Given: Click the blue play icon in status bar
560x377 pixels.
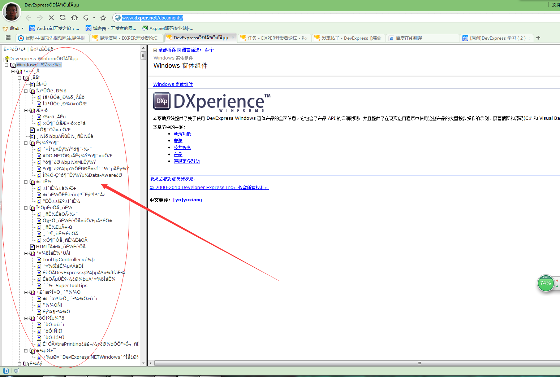Looking at the screenshot, I should [x=6, y=371].
